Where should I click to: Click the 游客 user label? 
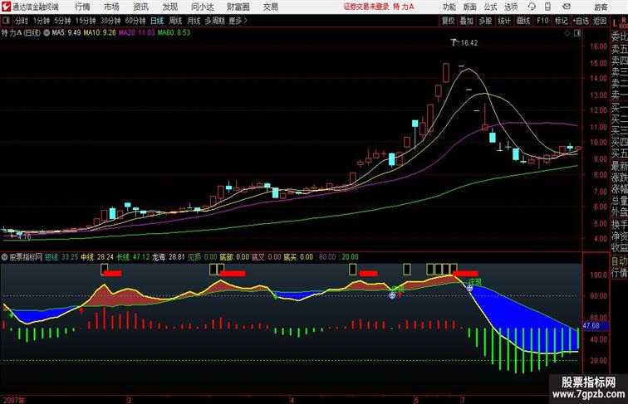click(601, 7)
